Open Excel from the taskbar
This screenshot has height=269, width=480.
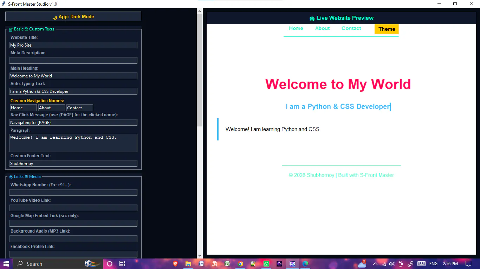(227, 264)
